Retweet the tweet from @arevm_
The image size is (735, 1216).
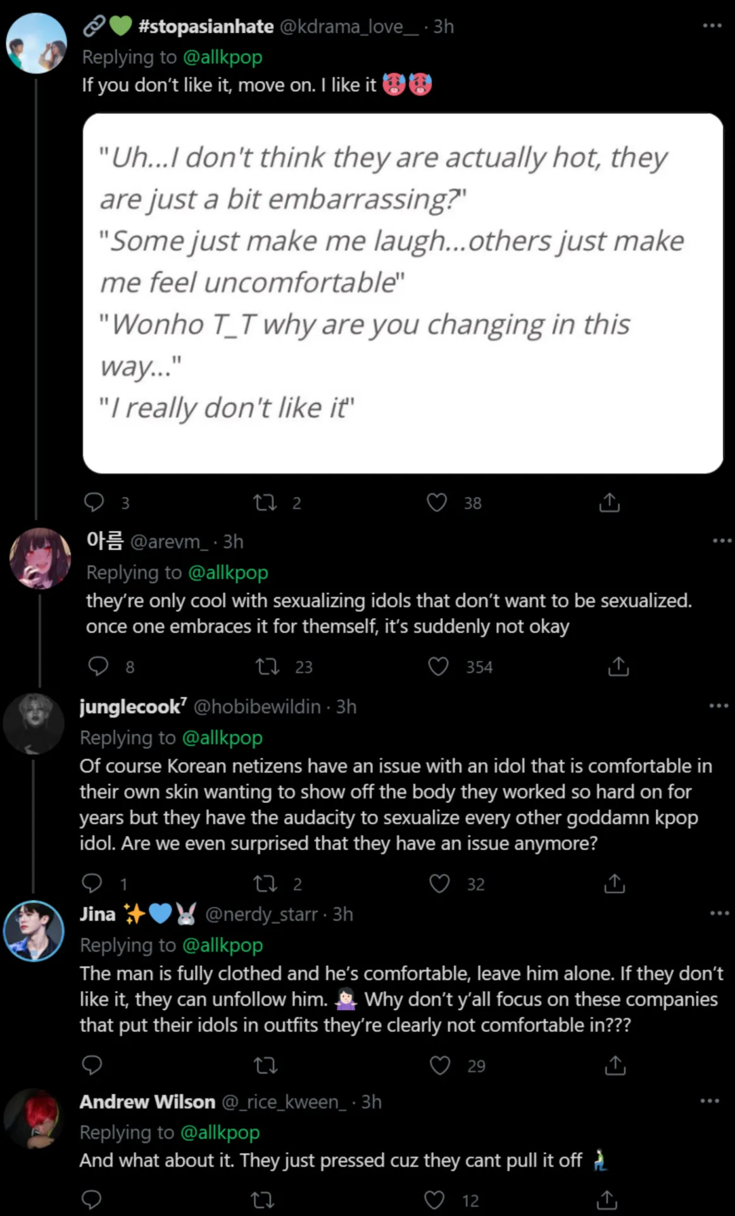(267, 666)
